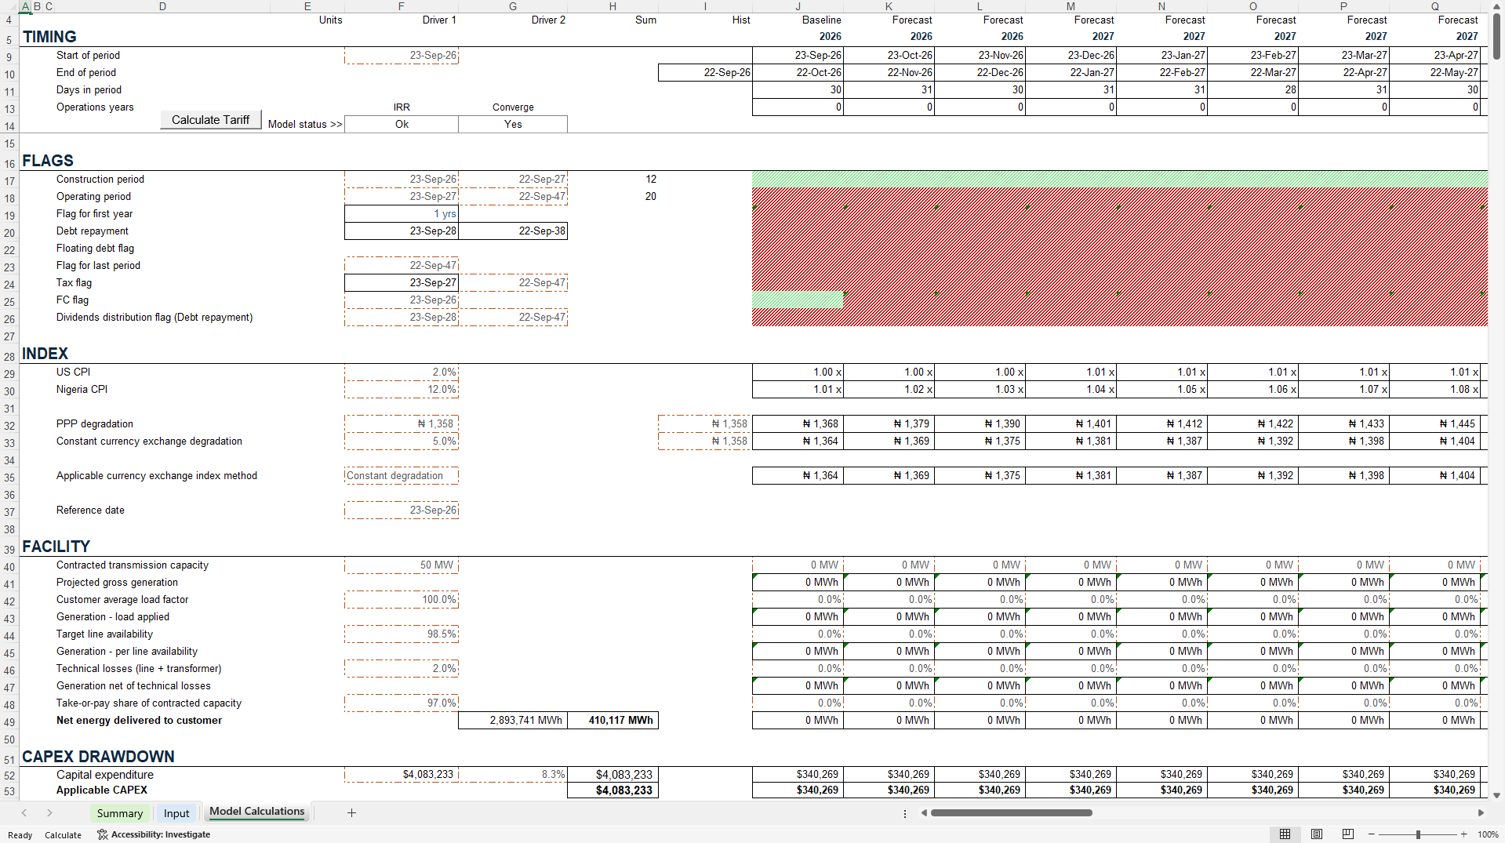
Task: Select the Reference date cell 23-Sep-26
Action: [x=402, y=511]
